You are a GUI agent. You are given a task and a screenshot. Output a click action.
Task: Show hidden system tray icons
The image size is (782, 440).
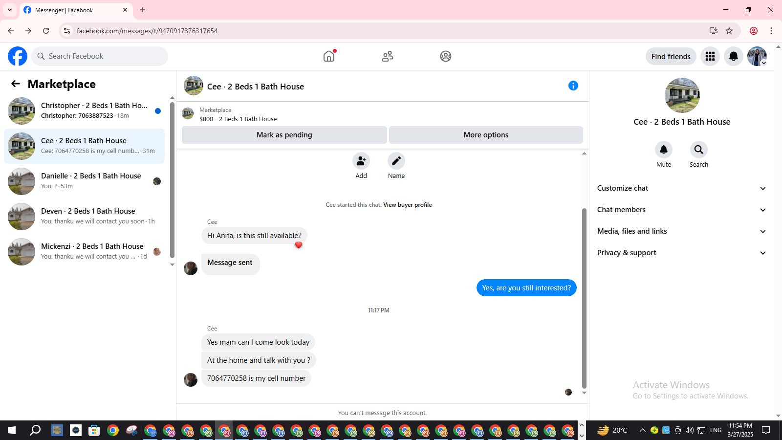[x=643, y=430]
